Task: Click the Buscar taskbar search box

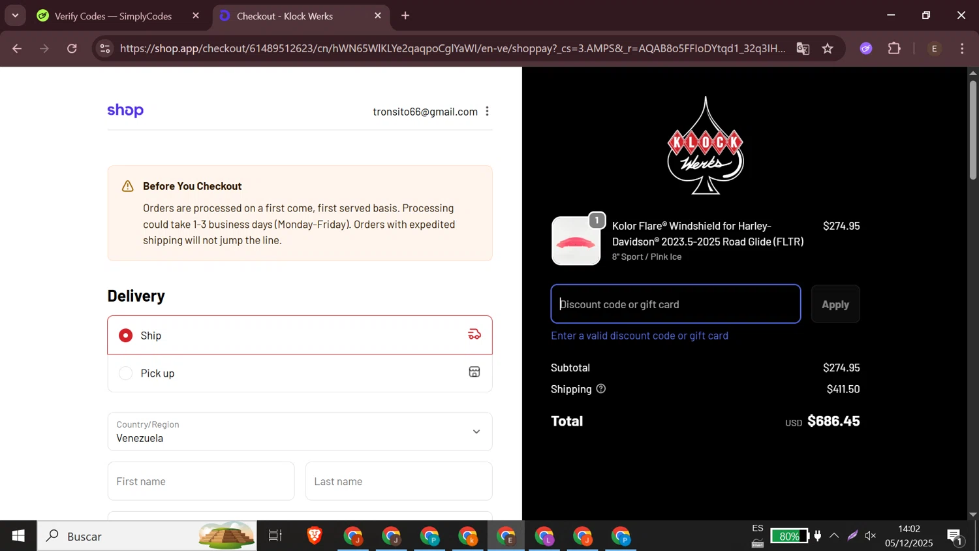Action: 147,536
